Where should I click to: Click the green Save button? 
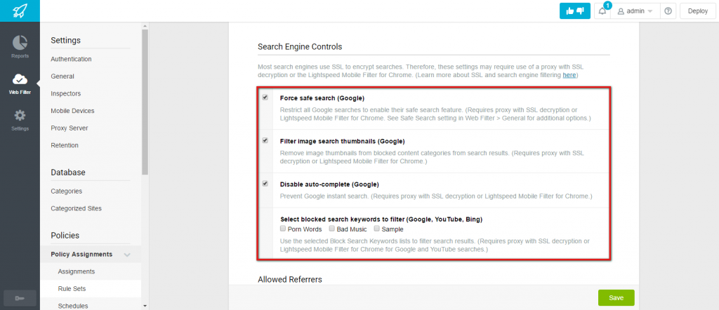click(616, 297)
